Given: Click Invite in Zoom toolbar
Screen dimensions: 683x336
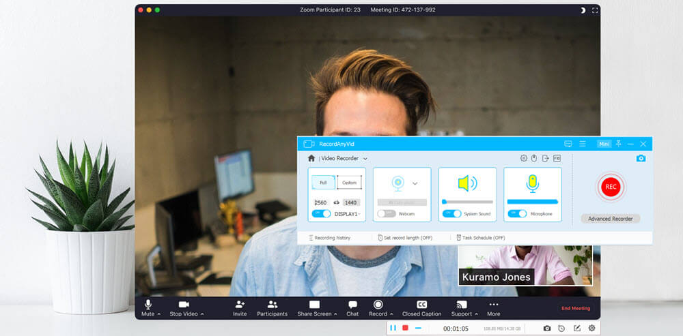Looking at the screenshot, I should tap(240, 308).
